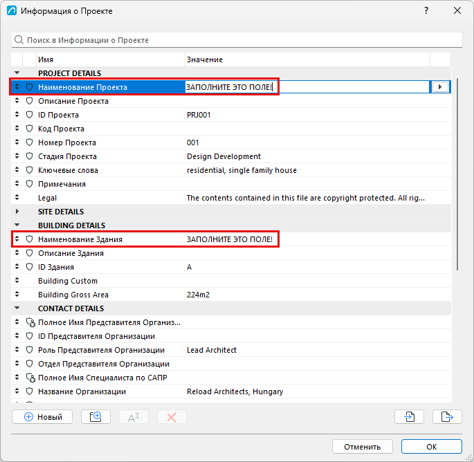The width and height of the screenshot is (474, 462).
Task: Click the 001 value of Номер Проекта
Action: click(x=192, y=142)
